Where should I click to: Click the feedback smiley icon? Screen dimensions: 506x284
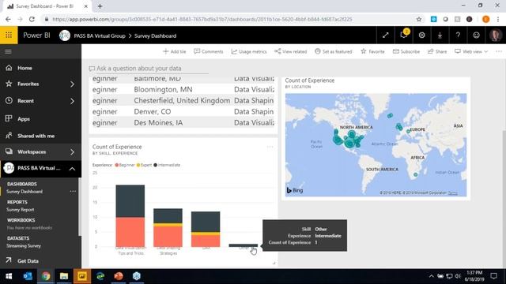476,35
